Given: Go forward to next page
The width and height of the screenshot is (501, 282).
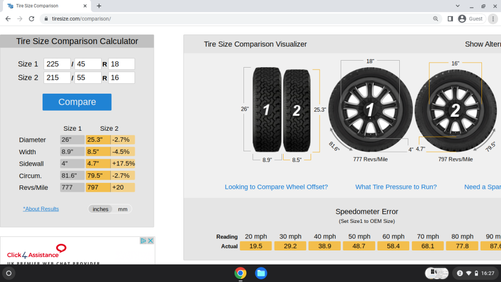Looking at the screenshot, I should tap(20, 19).
